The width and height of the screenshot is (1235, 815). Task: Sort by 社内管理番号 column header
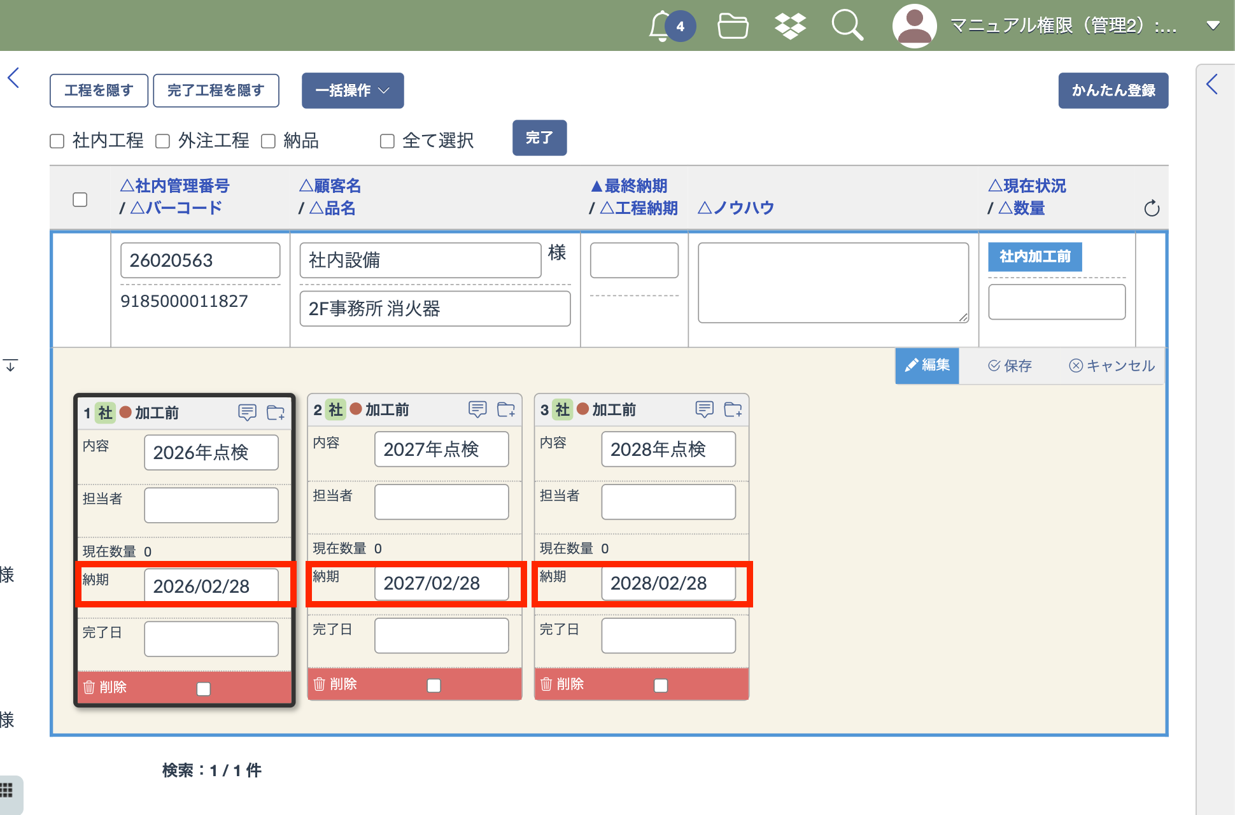pos(174,186)
